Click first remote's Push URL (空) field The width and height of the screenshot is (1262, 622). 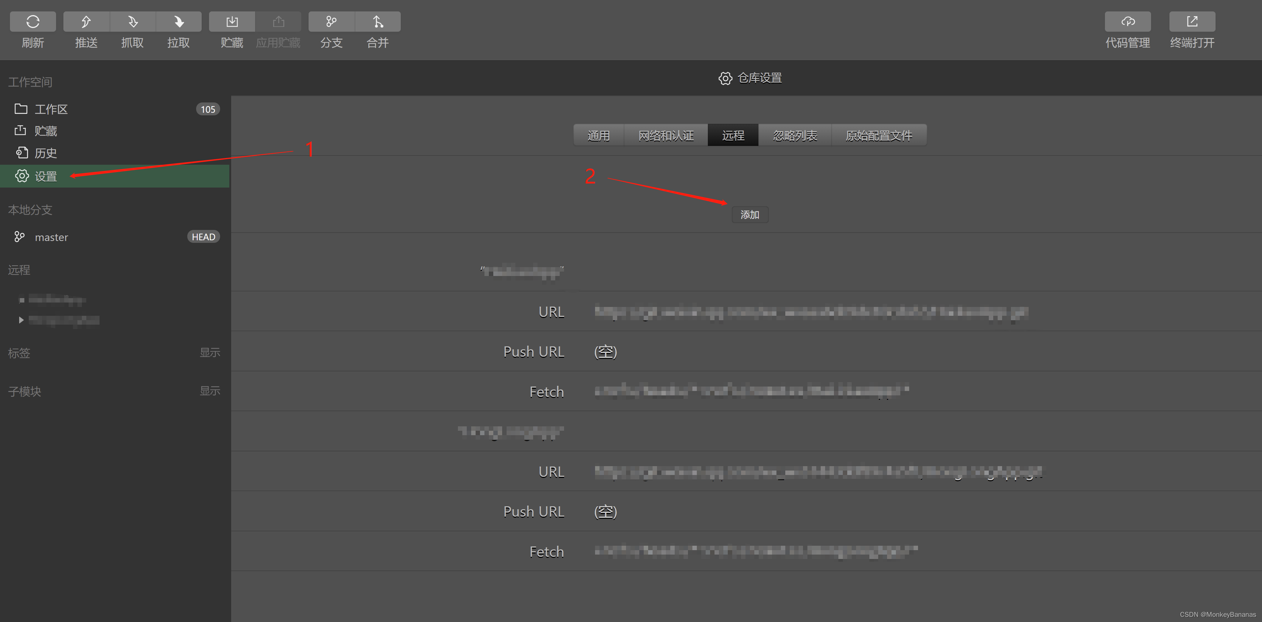[x=605, y=352]
